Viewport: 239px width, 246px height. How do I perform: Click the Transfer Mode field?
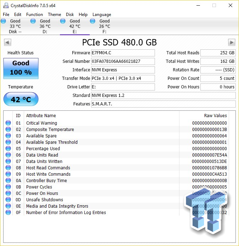click(123, 78)
